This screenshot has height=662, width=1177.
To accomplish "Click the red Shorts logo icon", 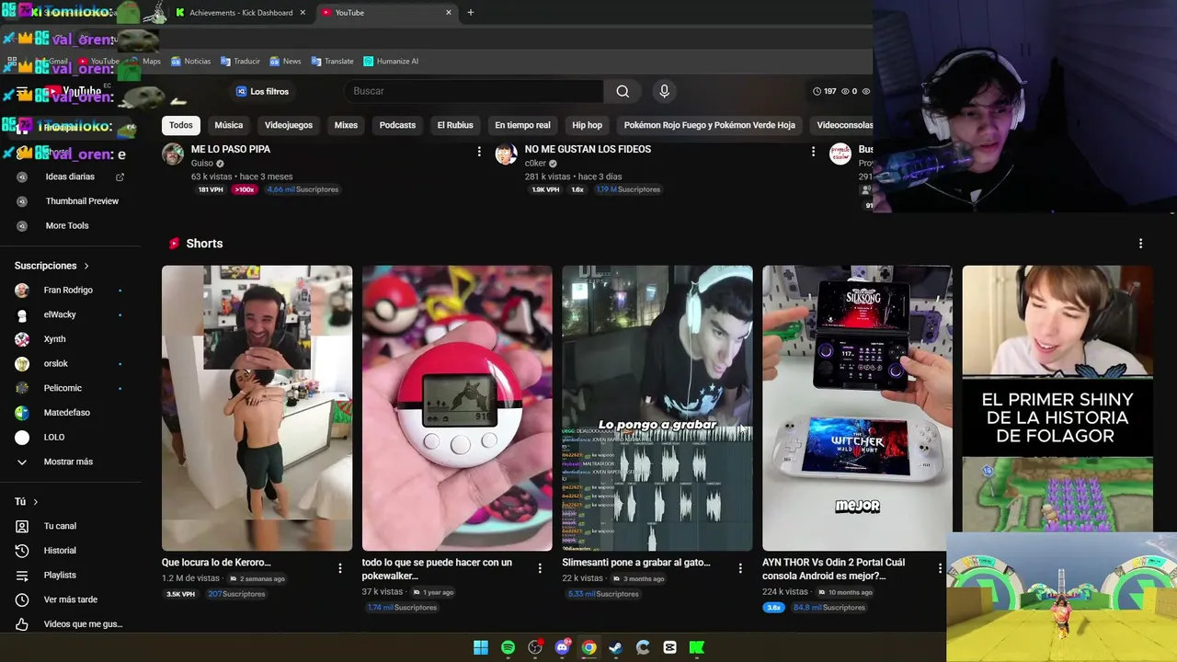I will [173, 244].
